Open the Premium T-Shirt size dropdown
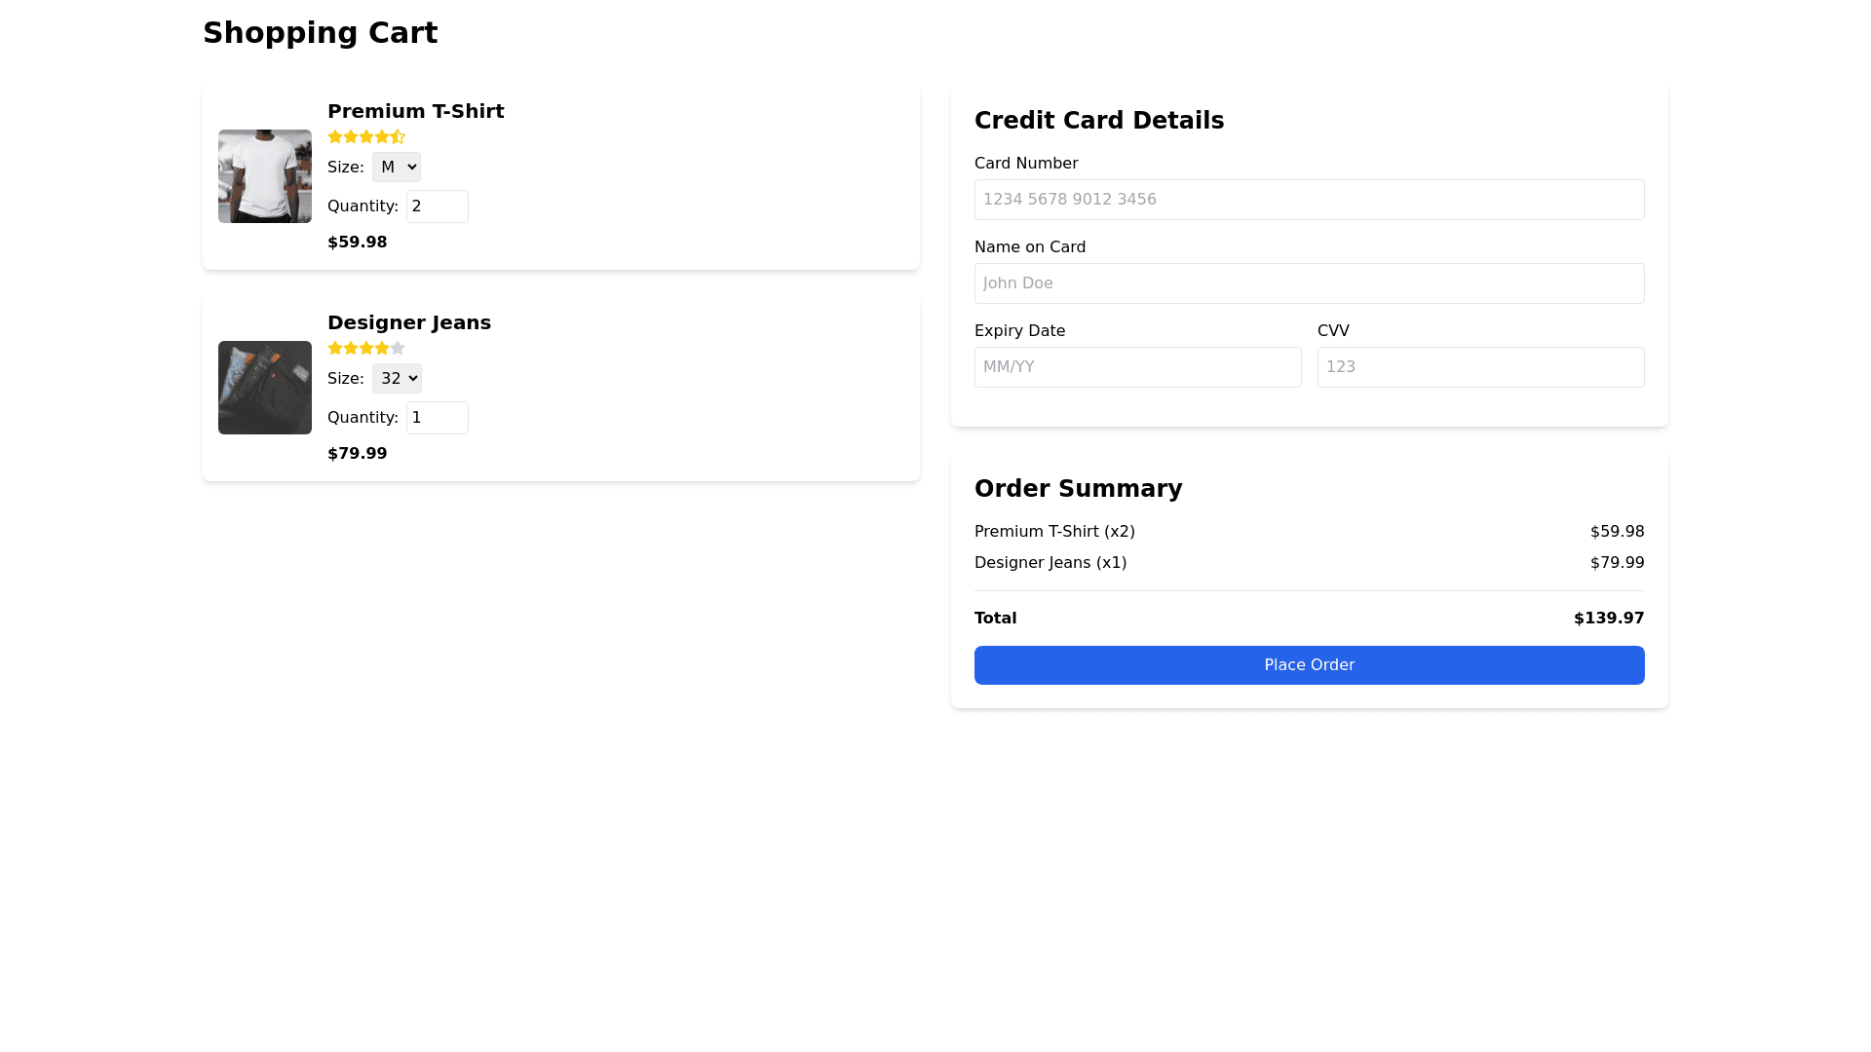The height and width of the screenshot is (1052, 1871). (397, 168)
